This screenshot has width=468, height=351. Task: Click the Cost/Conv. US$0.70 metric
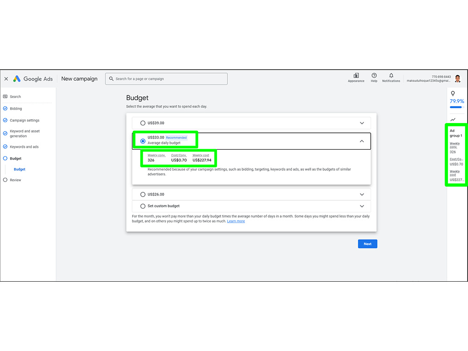point(179,158)
